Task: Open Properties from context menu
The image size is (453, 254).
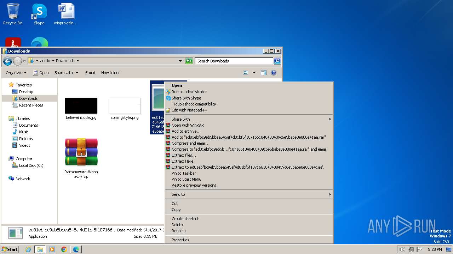Action: point(249,240)
